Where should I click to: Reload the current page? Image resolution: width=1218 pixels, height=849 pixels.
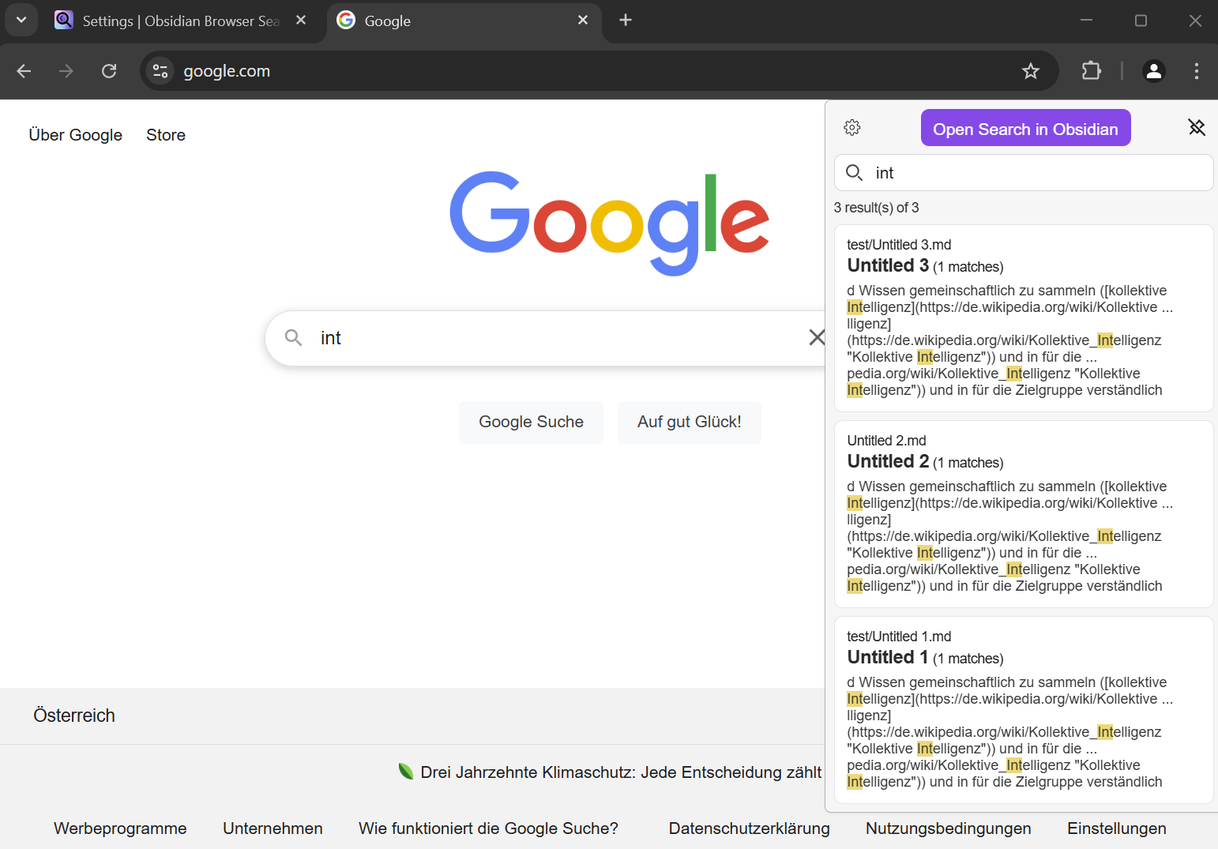point(109,71)
